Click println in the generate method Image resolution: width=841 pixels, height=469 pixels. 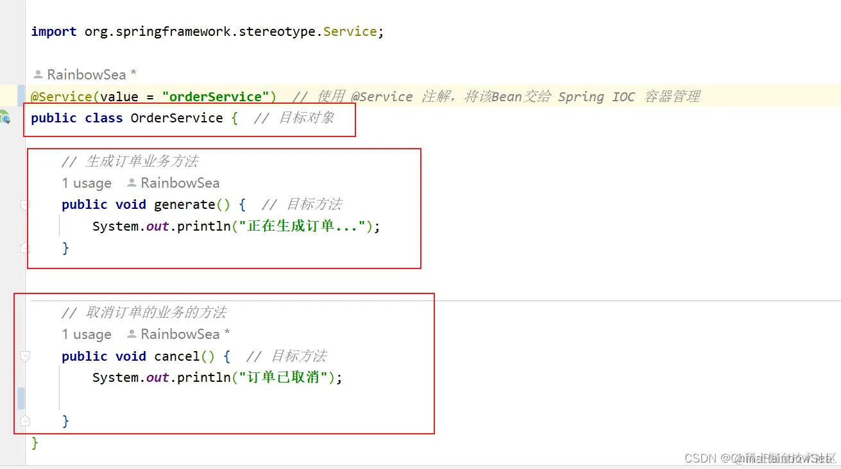(x=204, y=227)
